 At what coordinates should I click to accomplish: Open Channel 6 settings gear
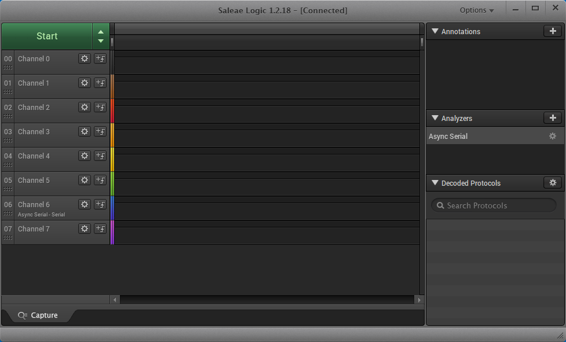pyautogui.click(x=85, y=204)
